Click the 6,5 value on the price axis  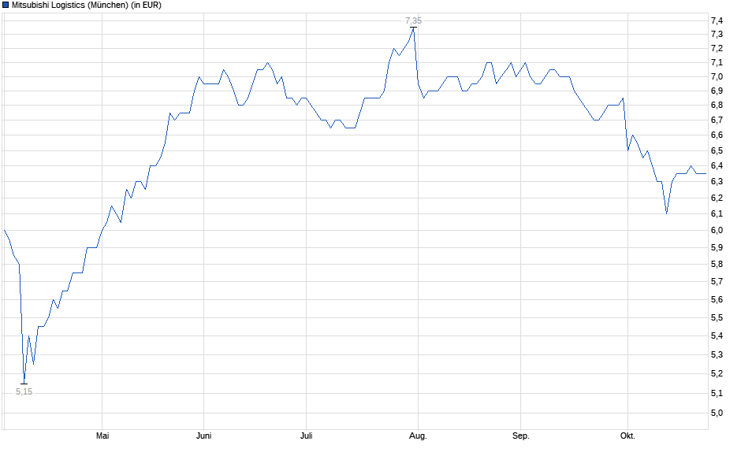point(719,150)
